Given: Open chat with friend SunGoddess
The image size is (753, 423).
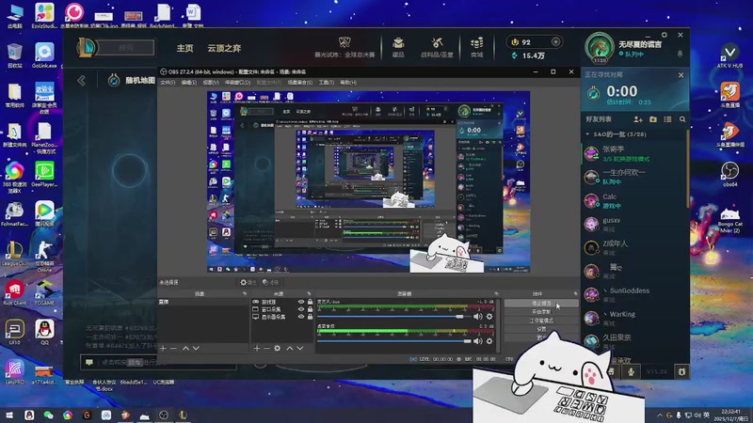Looking at the screenshot, I should tap(633, 294).
